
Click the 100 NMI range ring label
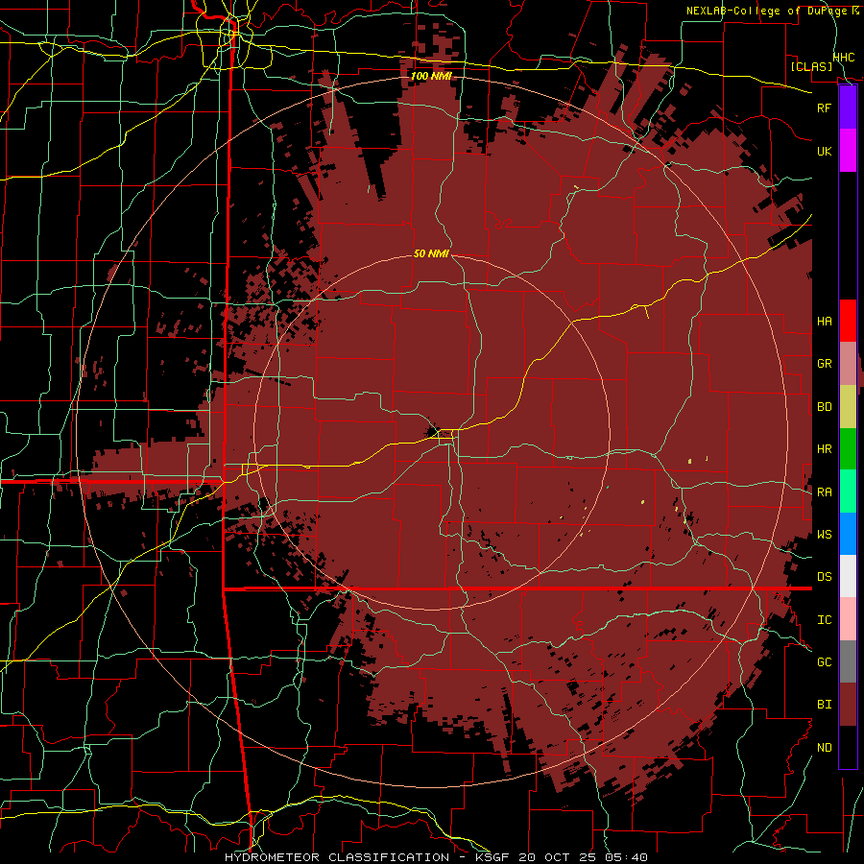(x=431, y=76)
